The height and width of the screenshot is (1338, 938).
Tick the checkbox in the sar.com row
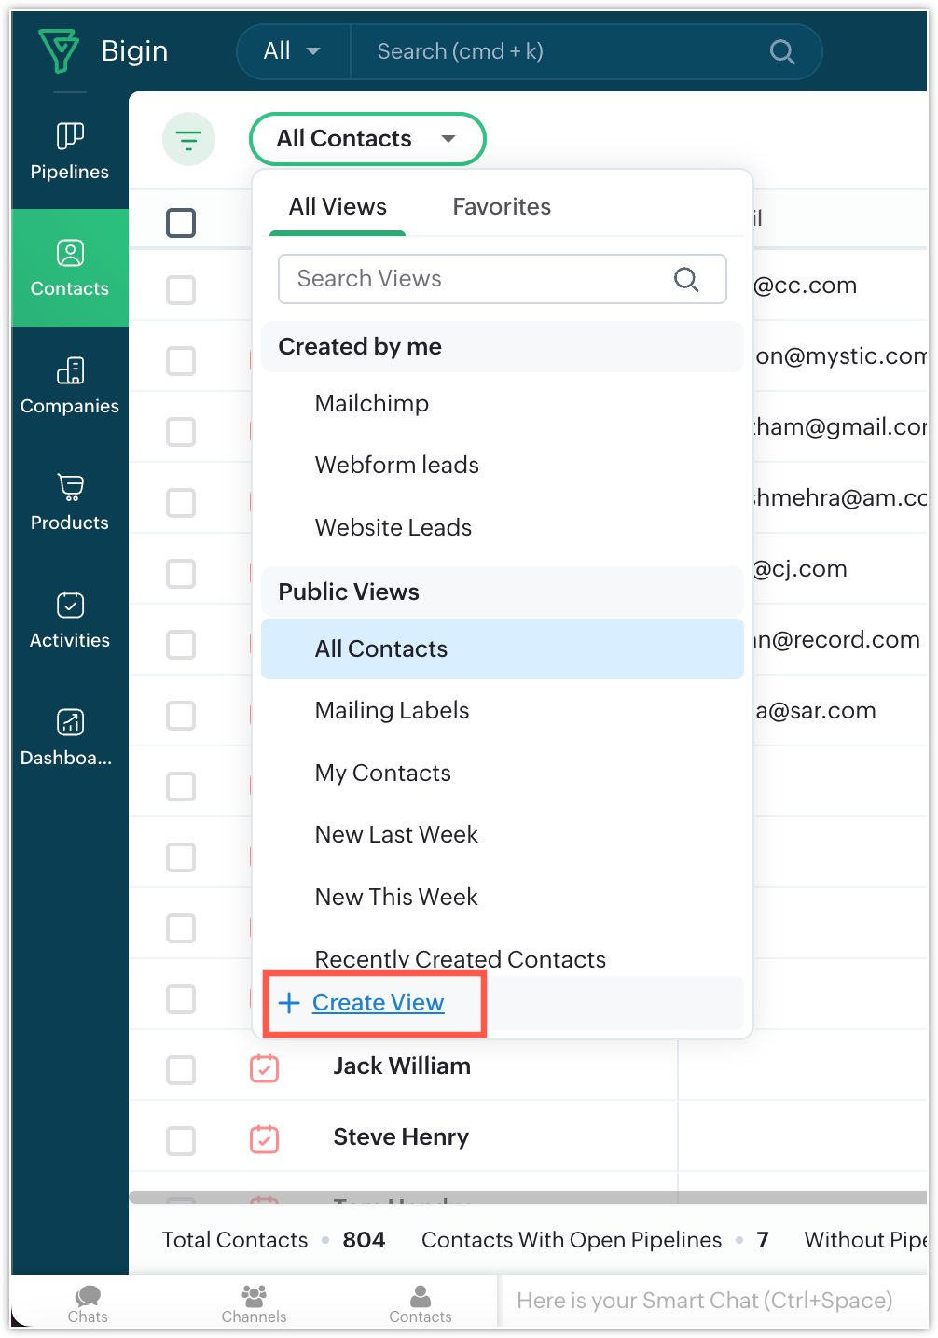181,716
